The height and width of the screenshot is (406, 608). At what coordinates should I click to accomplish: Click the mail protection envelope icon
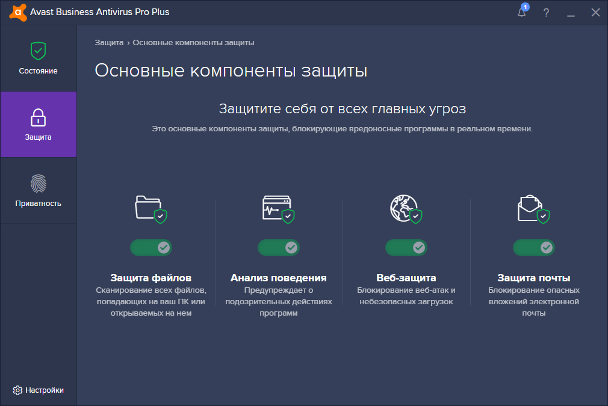533,210
